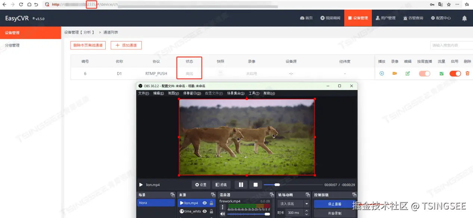Open 视频调阅 in top navigation
The width and height of the screenshot is (473, 218).
click(330, 18)
